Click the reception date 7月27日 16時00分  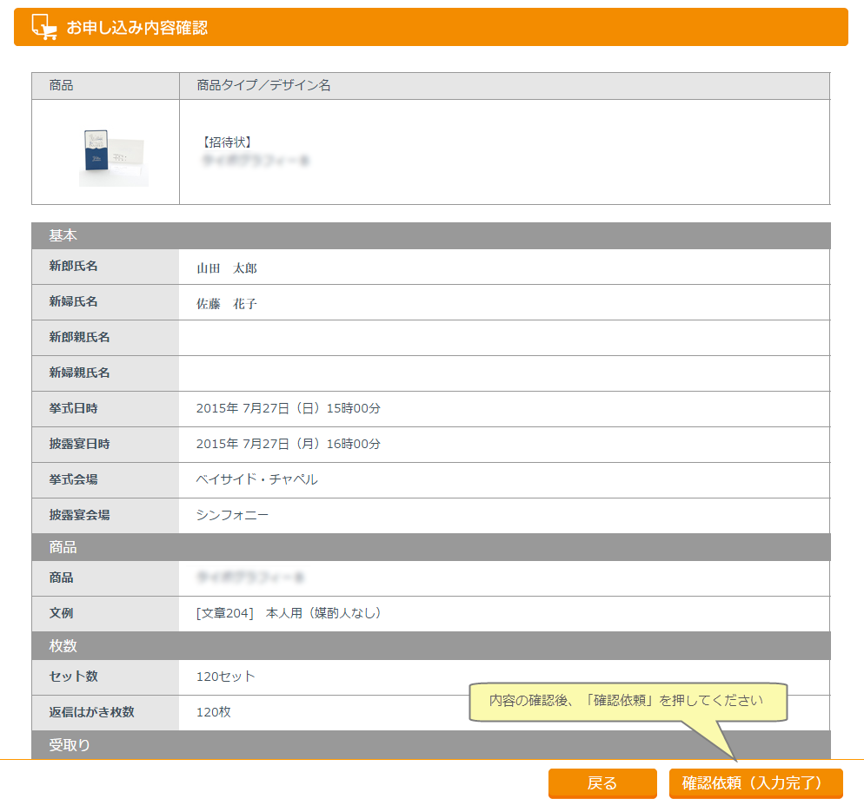(289, 444)
